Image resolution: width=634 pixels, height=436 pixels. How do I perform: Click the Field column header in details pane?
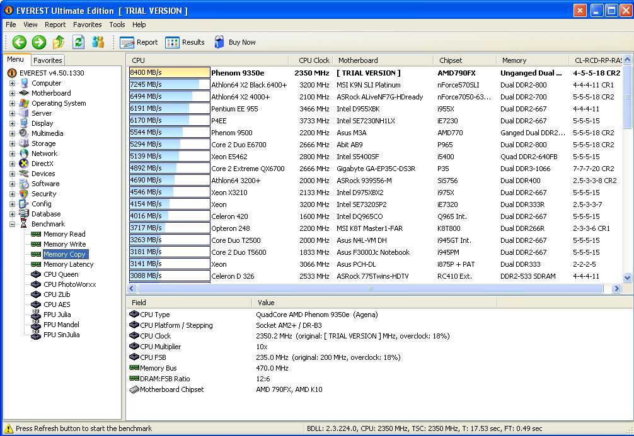click(189, 303)
